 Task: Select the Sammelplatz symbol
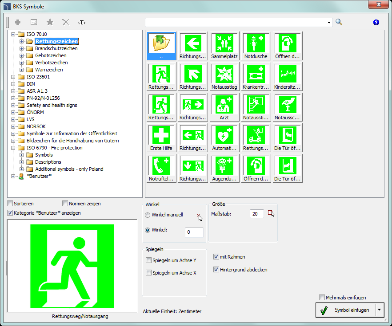pos(224,46)
